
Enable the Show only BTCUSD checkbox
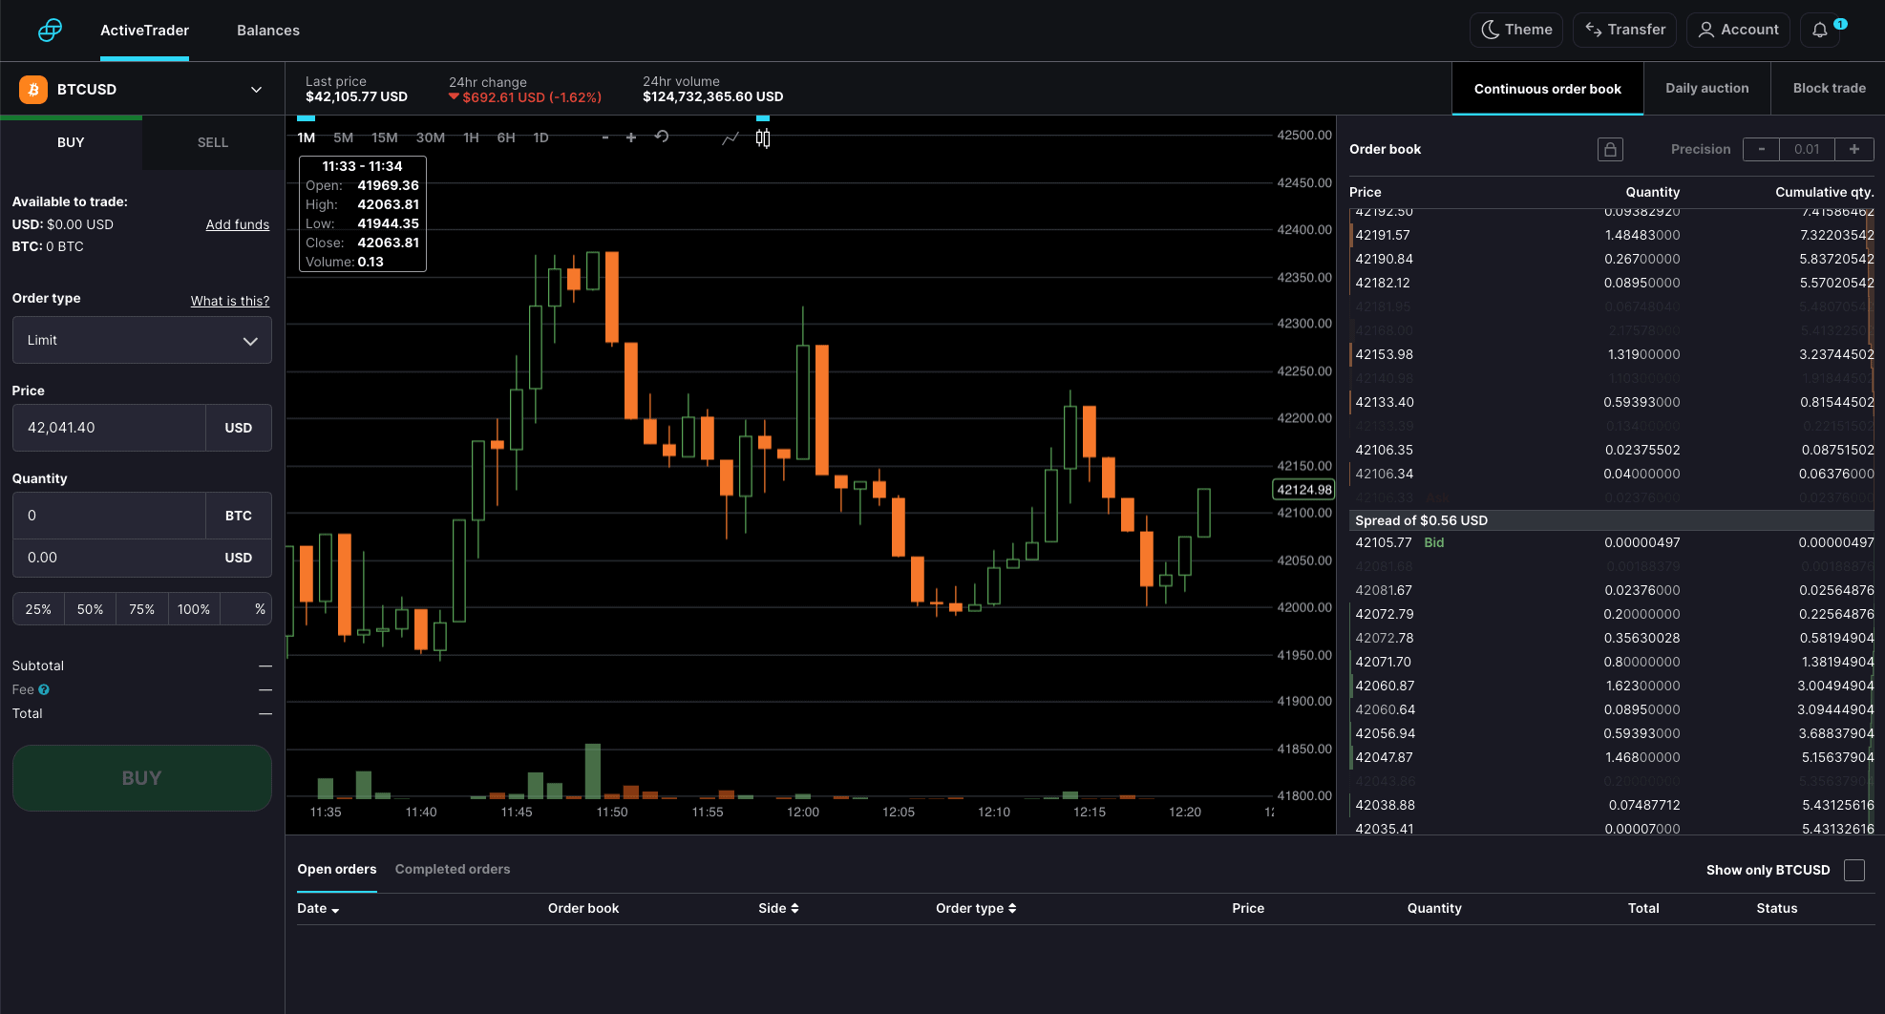click(1855, 870)
